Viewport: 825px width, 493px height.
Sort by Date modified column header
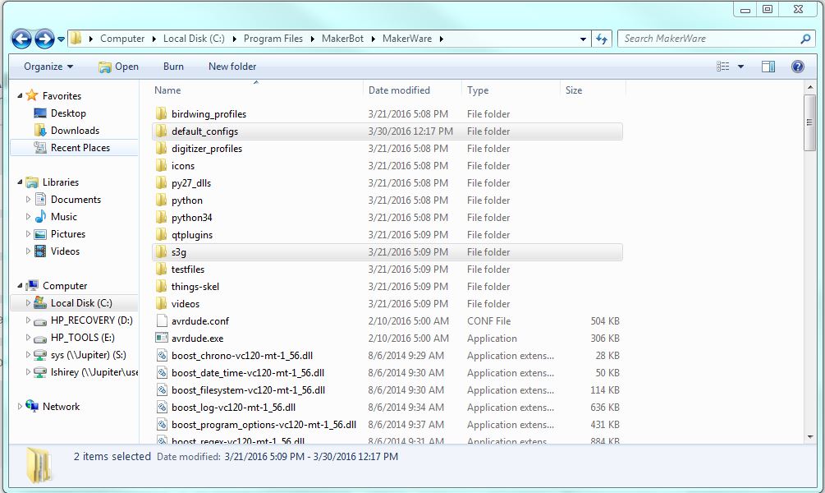(399, 90)
